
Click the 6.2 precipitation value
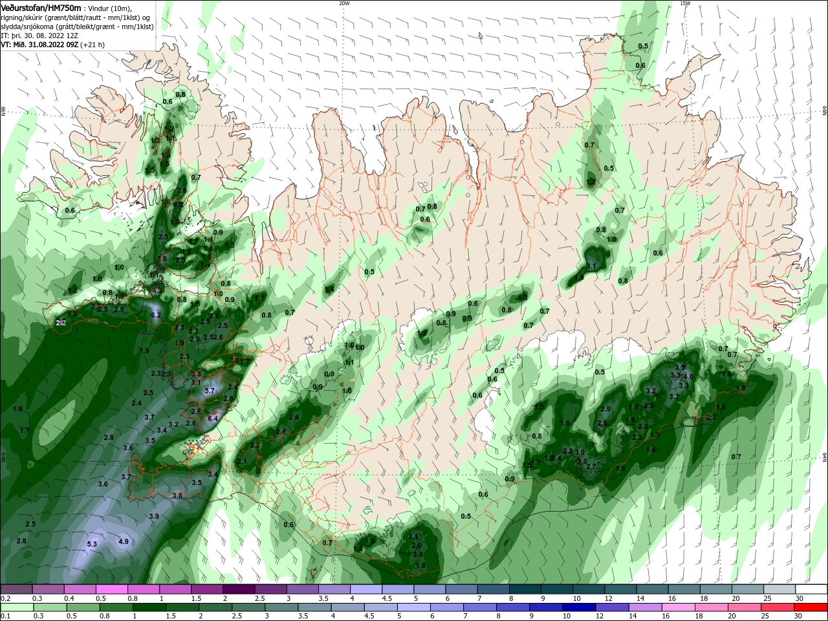156,315
